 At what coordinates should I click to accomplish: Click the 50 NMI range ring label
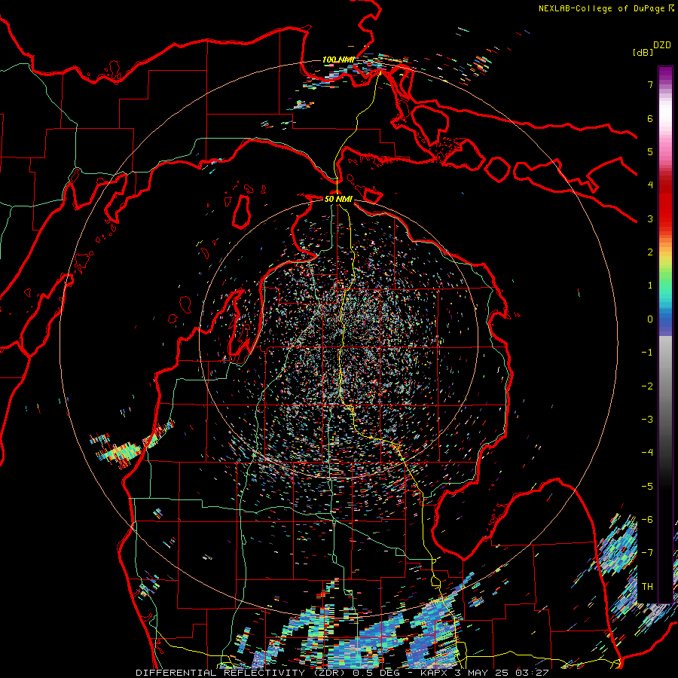(338, 199)
